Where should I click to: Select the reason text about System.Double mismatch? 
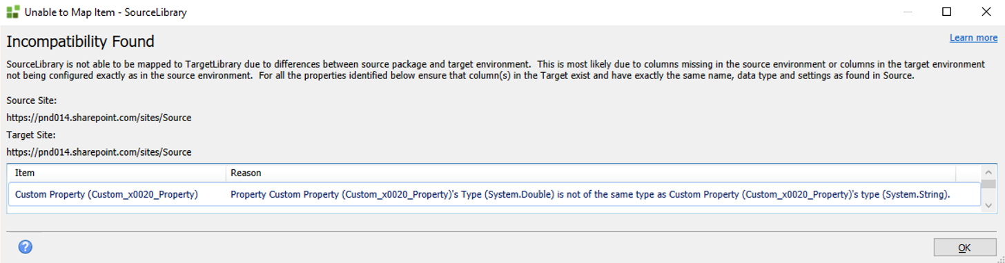point(590,195)
